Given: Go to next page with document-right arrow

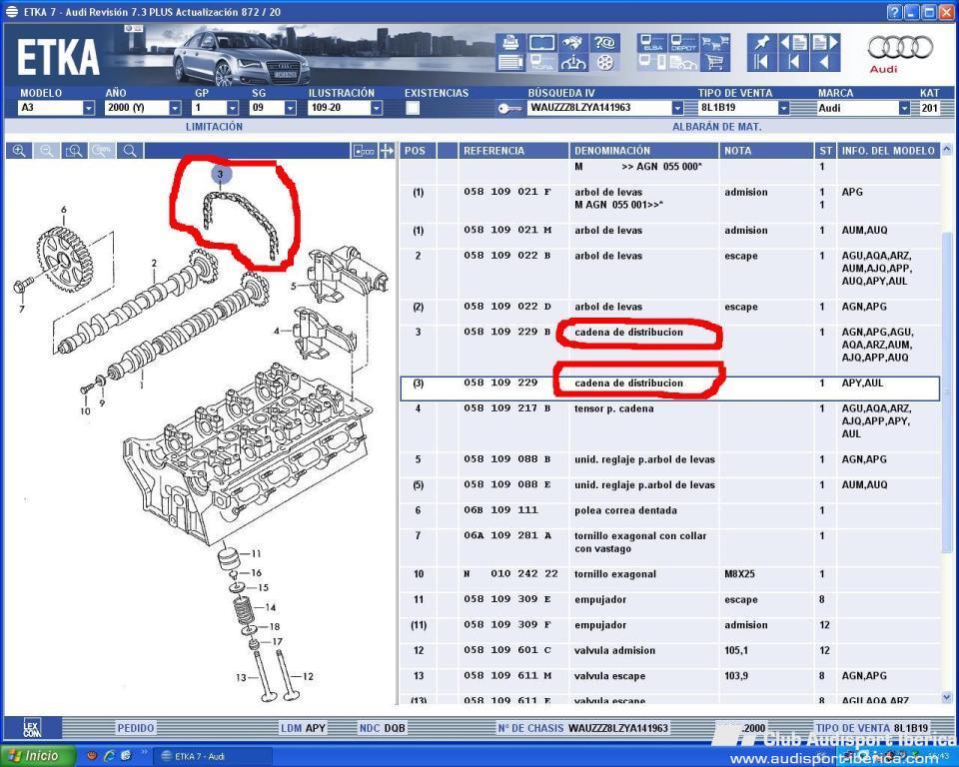Looking at the screenshot, I should point(824,42).
